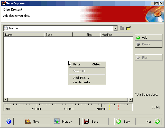Click the yellow dashed capacity marker

click(x=110, y=107)
